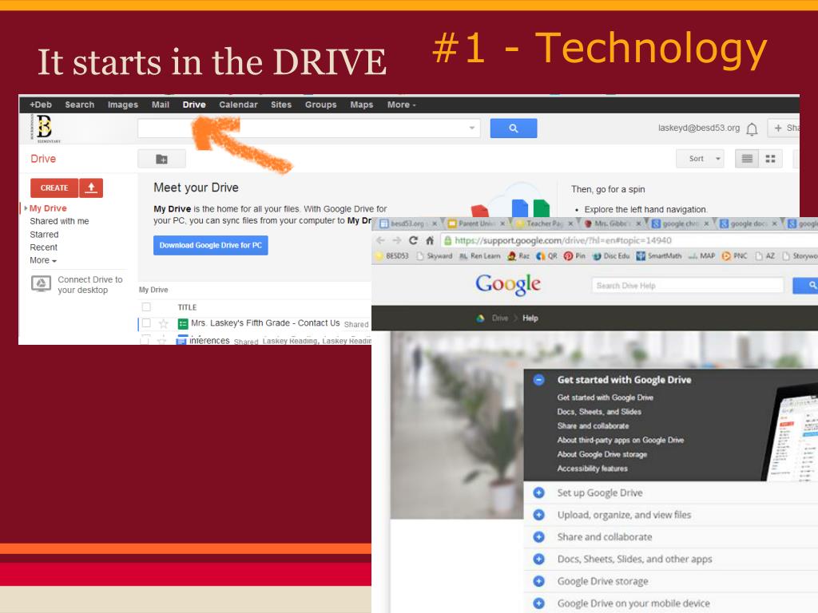The height and width of the screenshot is (613, 818).
Task: Click the laskeyd@besd53.org account email
Action: (x=698, y=129)
